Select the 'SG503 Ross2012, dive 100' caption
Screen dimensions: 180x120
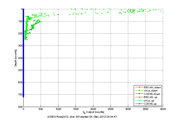pyautogui.click(x=63, y=117)
